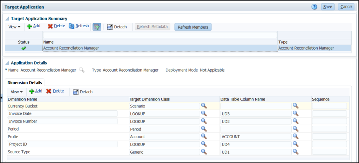The height and width of the screenshot is (163, 359).
Task: Collapse the Target Application Summary section
Action: [7, 19]
